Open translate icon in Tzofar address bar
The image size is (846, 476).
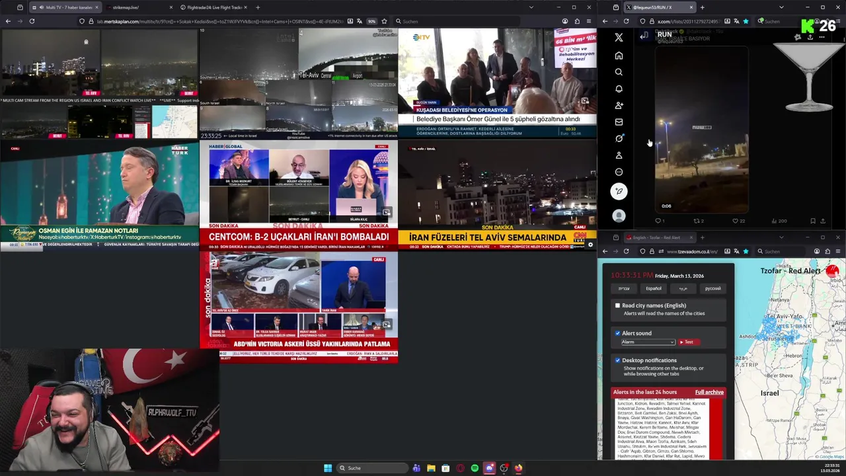tap(736, 251)
